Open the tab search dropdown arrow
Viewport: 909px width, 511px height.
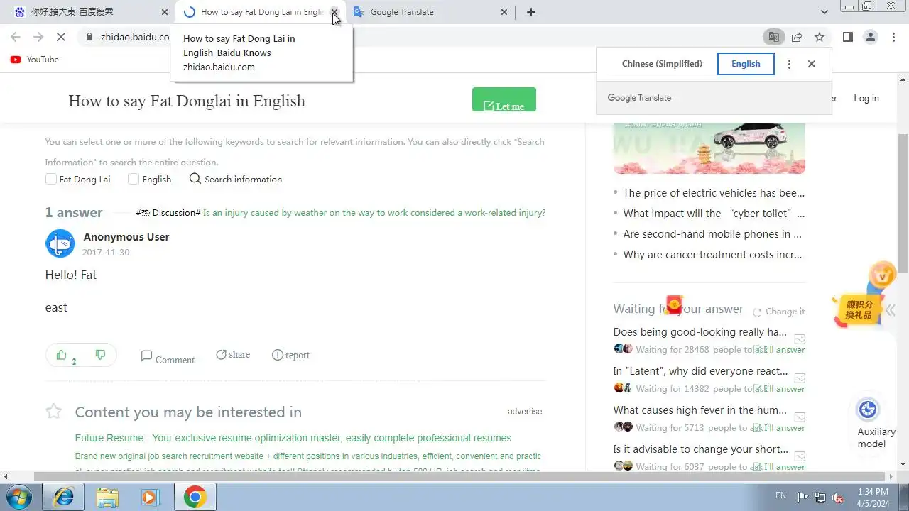pos(824,12)
